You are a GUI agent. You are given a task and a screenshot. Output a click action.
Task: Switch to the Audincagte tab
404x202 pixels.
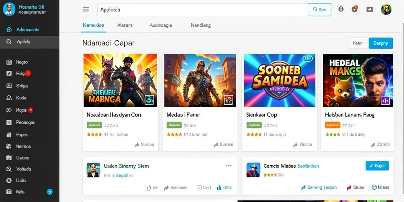[x=161, y=25]
